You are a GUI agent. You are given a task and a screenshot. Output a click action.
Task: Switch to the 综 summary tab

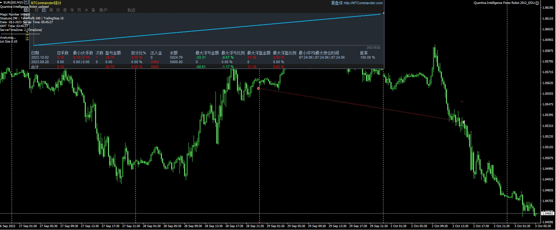pos(36,10)
